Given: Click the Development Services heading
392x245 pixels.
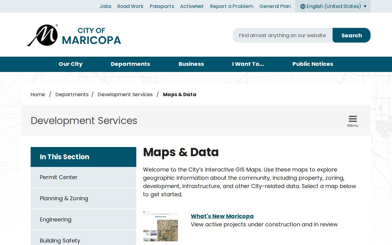Looking at the screenshot, I should tap(84, 121).
